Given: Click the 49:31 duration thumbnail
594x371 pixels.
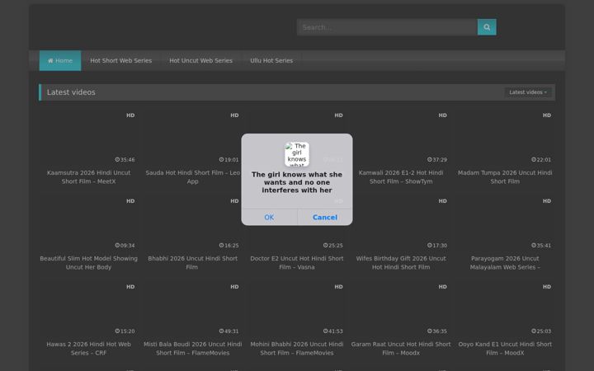Looking at the screenshot, I should pos(193,309).
